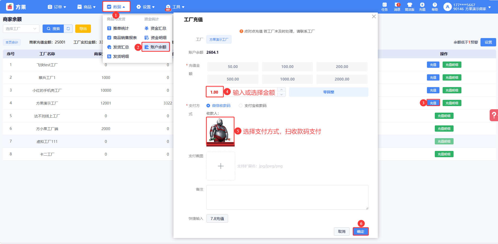
Task: Cancel the dialog with 取消
Action: (342, 231)
